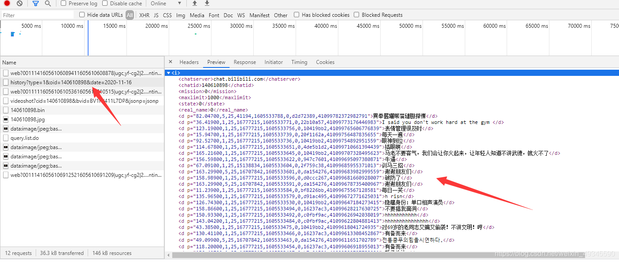Open the Initiator tab
Viewport: 619px width, 262px height.
tap(274, 62)
